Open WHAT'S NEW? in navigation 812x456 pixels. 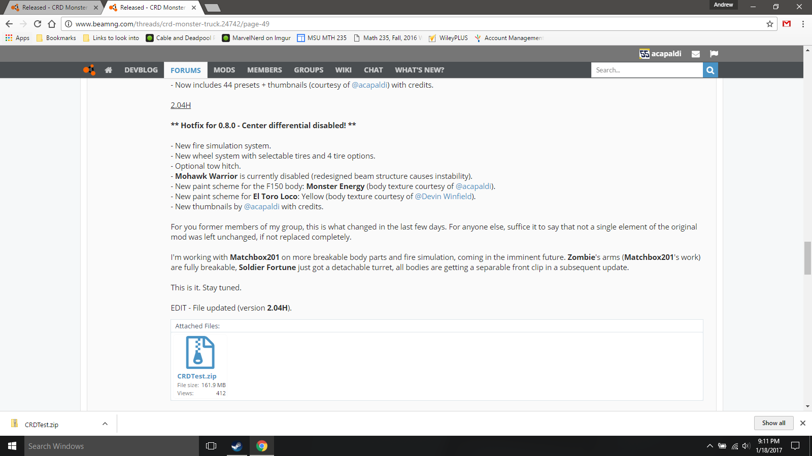pos(419,70)
